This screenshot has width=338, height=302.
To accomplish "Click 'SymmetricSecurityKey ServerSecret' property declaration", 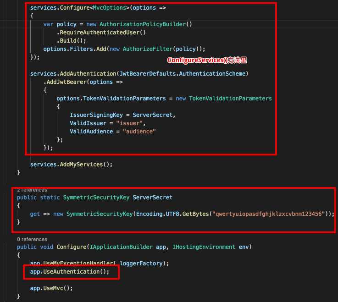I will (x=118, y=198).
